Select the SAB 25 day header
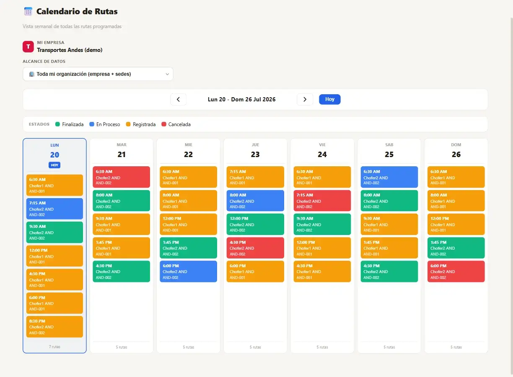Image resolution: width=513 pixels, height=377 pixels. click(389, 150)
